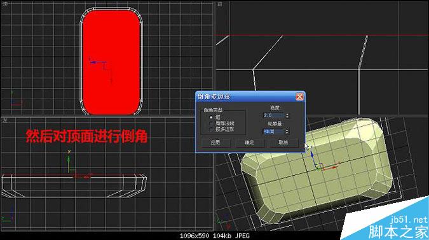Screen dimensions: 429x240
Task: Click the spinner arrows beside the height field
Action: click(287, 116)
